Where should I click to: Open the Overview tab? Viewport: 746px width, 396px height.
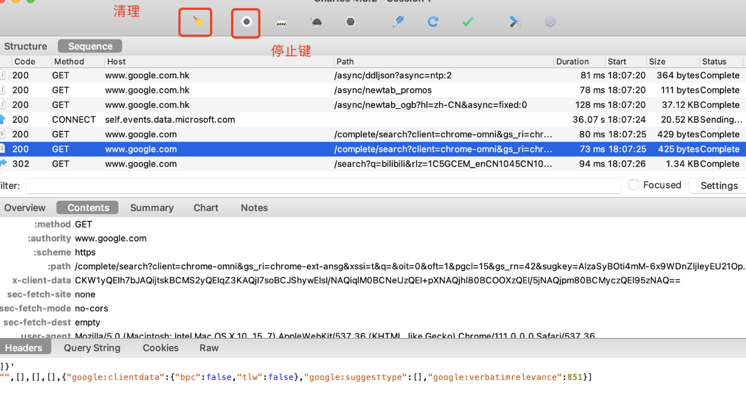point(25,208)
